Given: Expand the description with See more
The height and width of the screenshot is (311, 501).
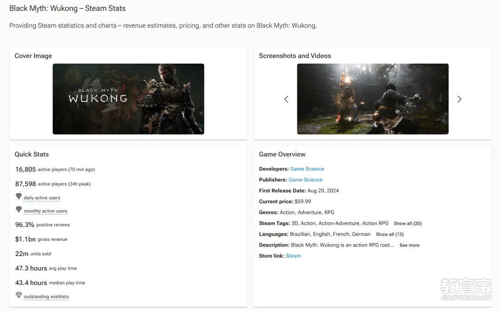Looking at the screenshot, I should (x=410, y=245).
